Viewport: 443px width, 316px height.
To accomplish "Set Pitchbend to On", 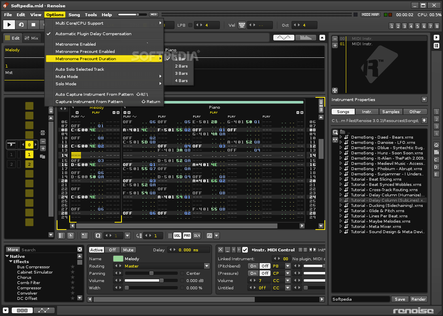I will 253,266.
